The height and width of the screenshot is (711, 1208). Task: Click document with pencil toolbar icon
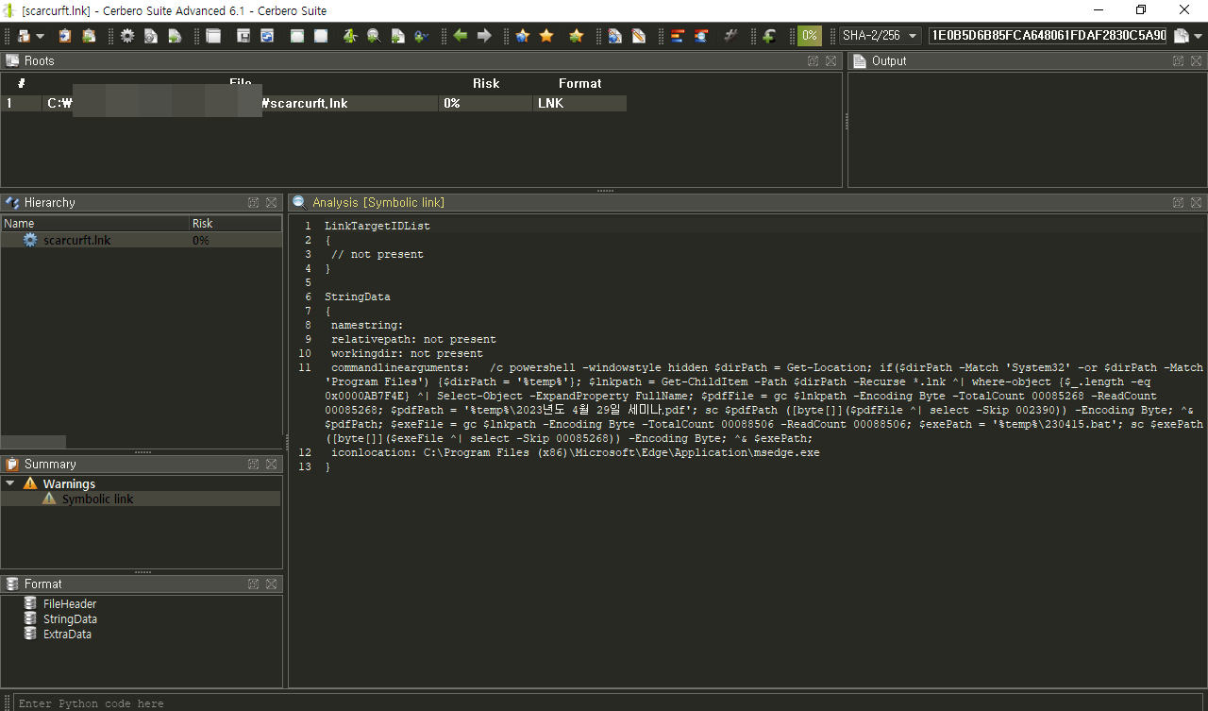(639, 36)
